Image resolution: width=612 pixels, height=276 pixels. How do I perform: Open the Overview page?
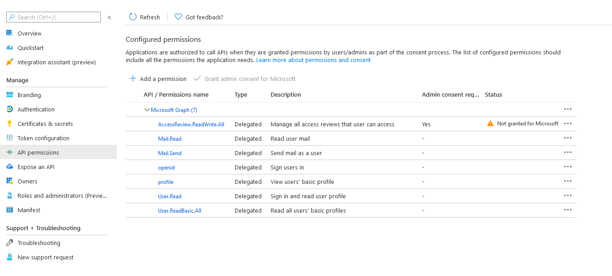tap(29, 33)
